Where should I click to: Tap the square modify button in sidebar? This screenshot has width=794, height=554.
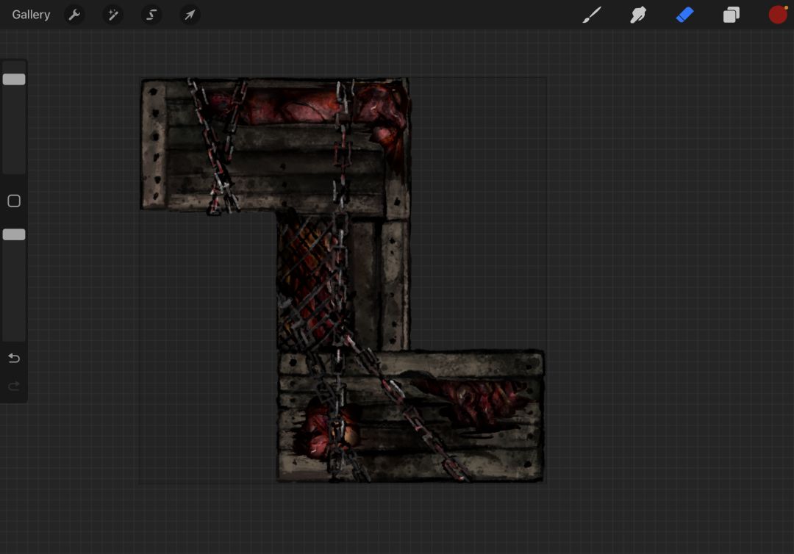pyautogui.click(x=14, y=201)
